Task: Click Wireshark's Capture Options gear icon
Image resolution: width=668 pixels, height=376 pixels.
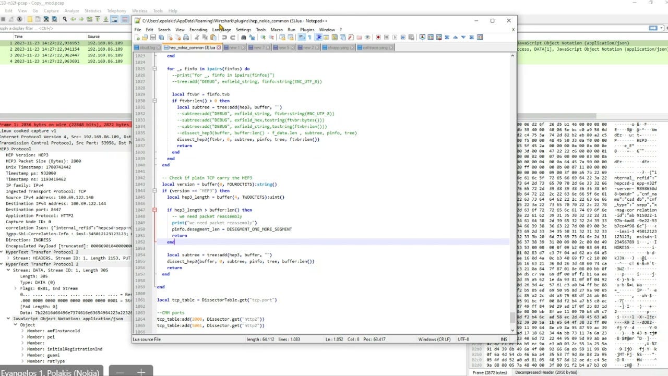Action: (19, 19)
